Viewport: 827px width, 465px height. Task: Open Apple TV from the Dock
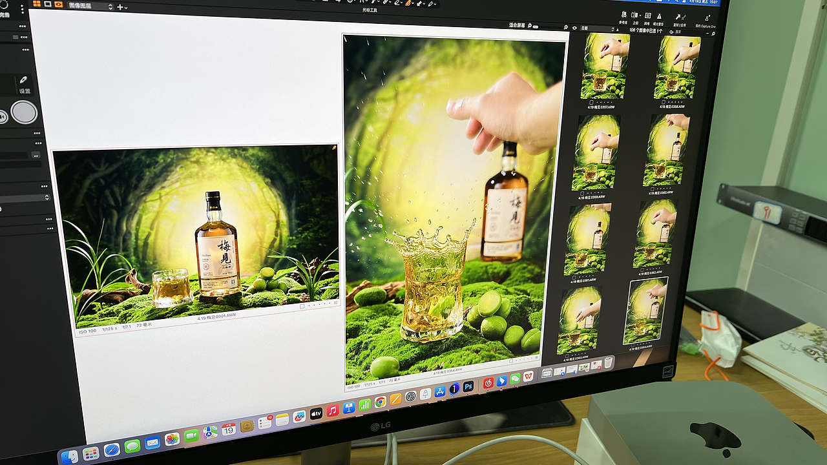(x=316, y=413)
